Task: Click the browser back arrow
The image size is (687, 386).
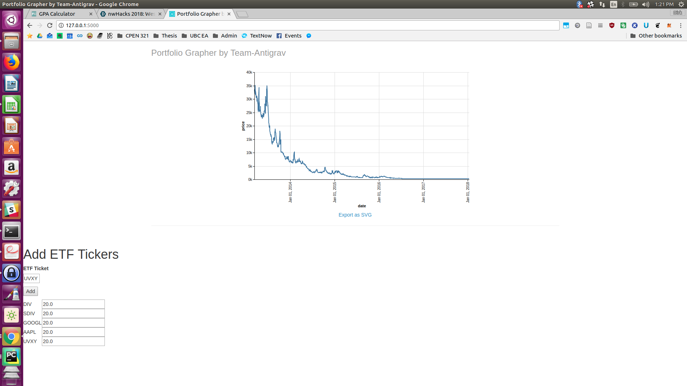Action: (30, 25)
